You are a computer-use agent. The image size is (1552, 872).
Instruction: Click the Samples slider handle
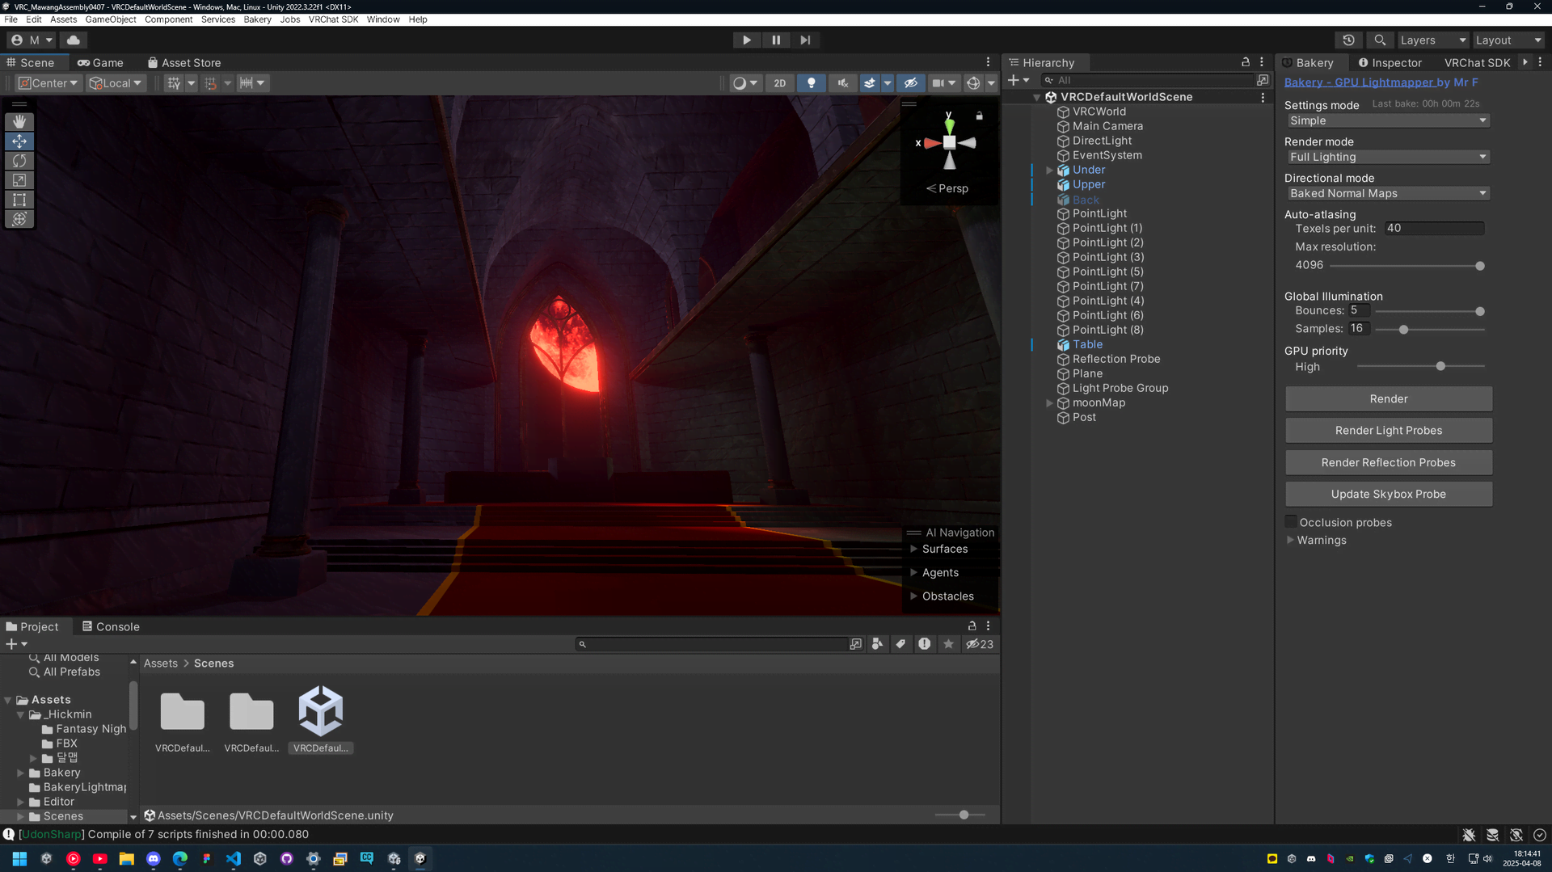click(1403, 330)
